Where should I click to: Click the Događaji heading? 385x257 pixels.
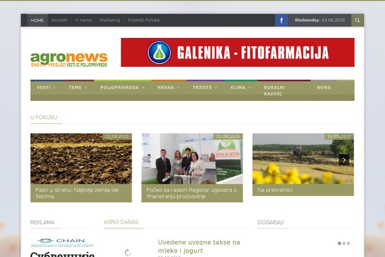click(271, 222)
